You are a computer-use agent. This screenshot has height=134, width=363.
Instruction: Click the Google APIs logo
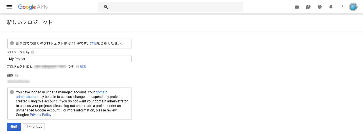click(33, 7)
